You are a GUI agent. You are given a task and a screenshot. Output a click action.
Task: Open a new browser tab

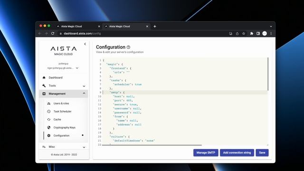click(155, 27)
